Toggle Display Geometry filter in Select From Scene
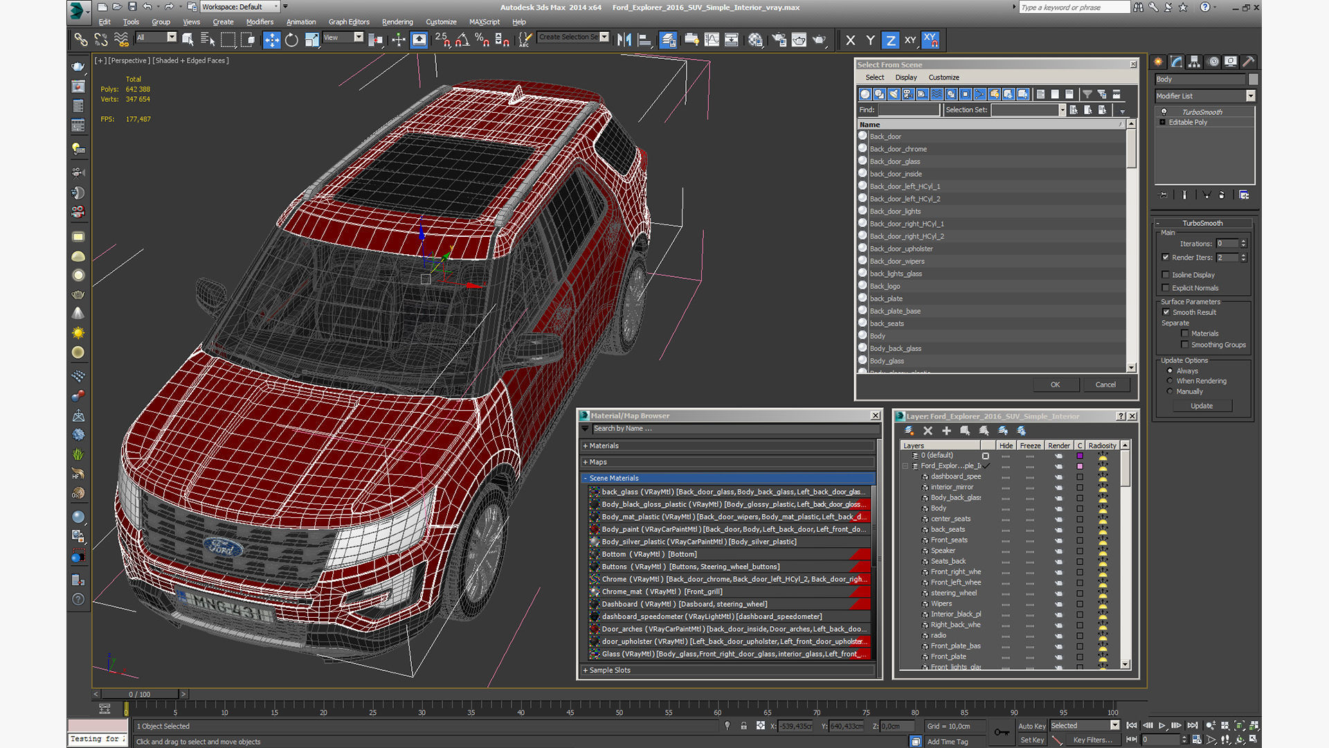This screenshot has height=748, width=1329. pyautogui.click(x=865, y=94)
